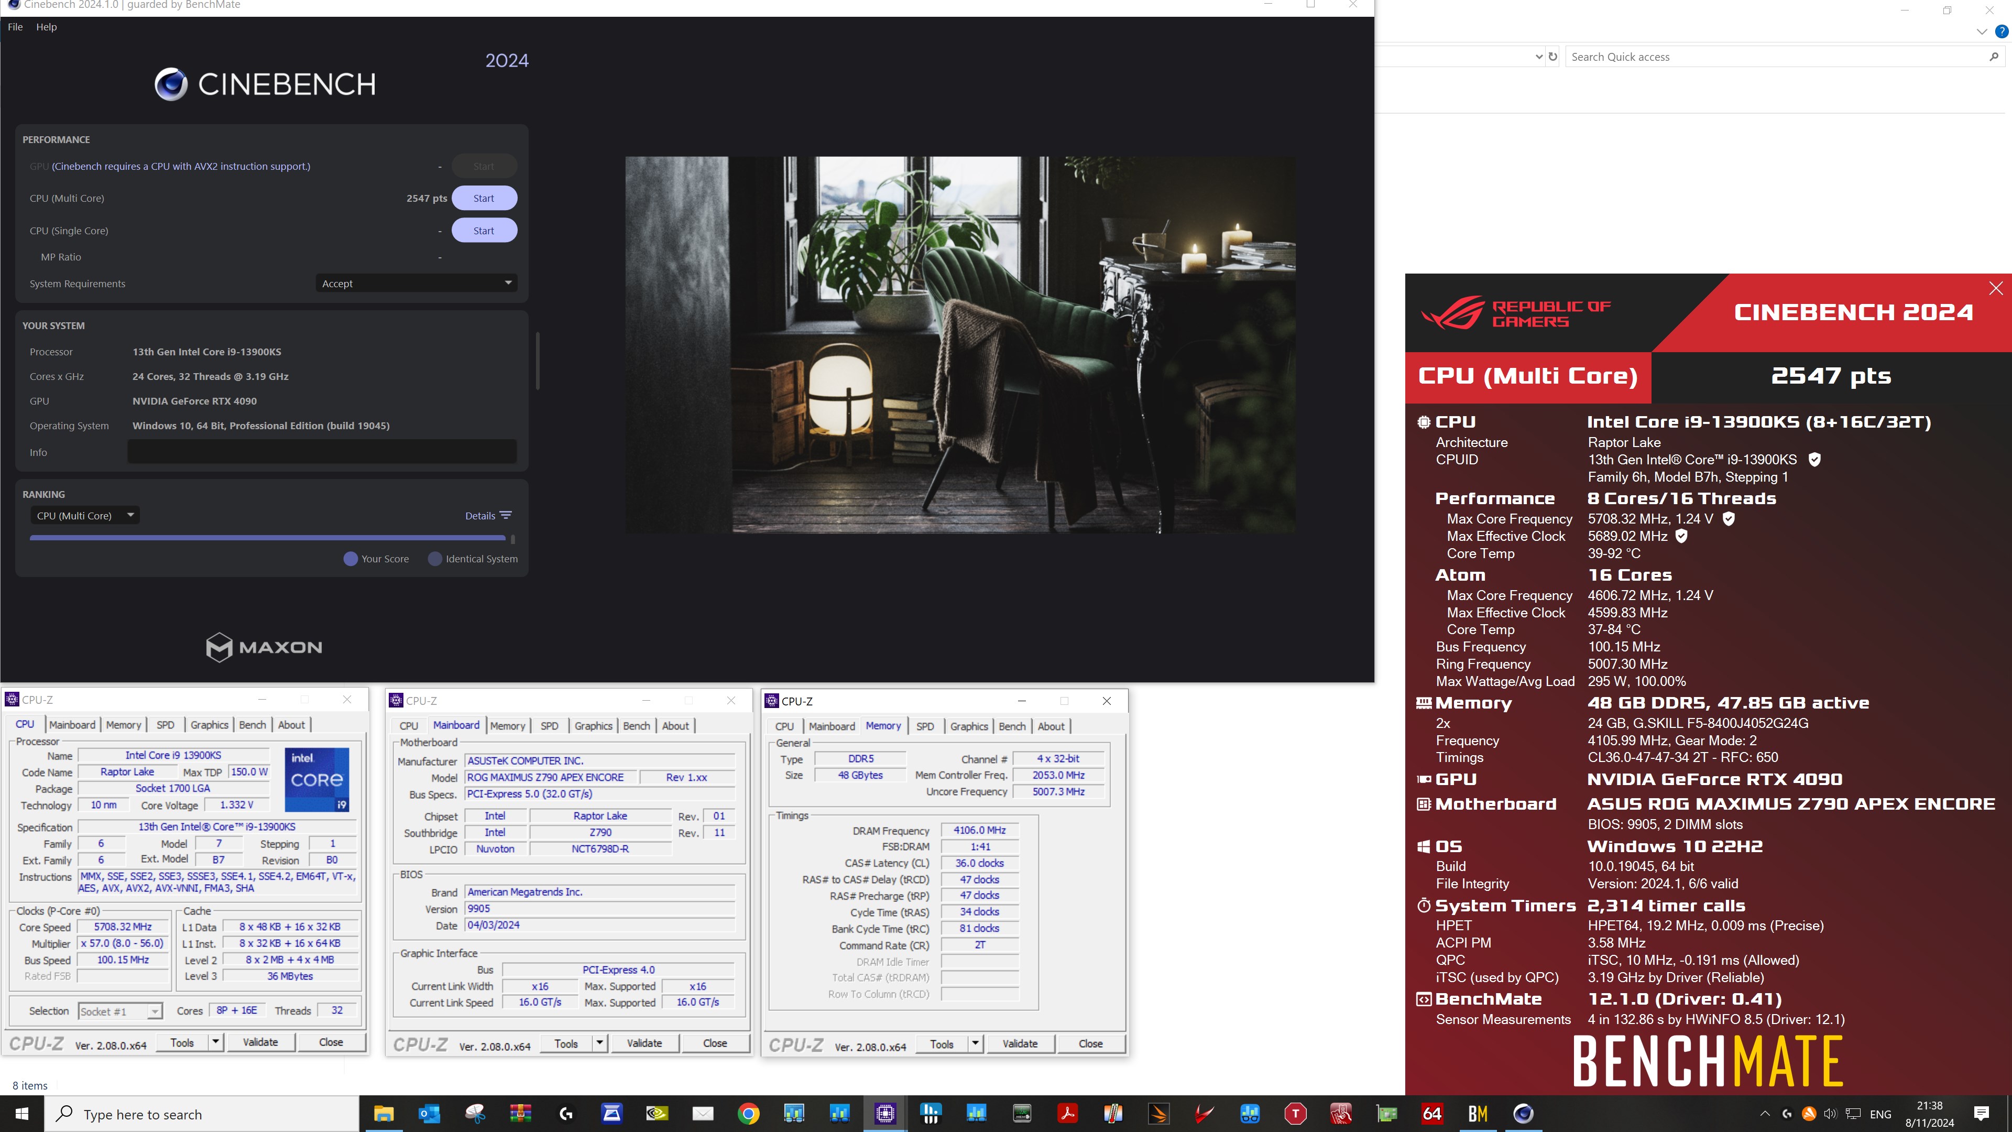Screen dimensions: 2012x1132
Task: Click Details link in Ranking panel
Action: coord(479,516)
